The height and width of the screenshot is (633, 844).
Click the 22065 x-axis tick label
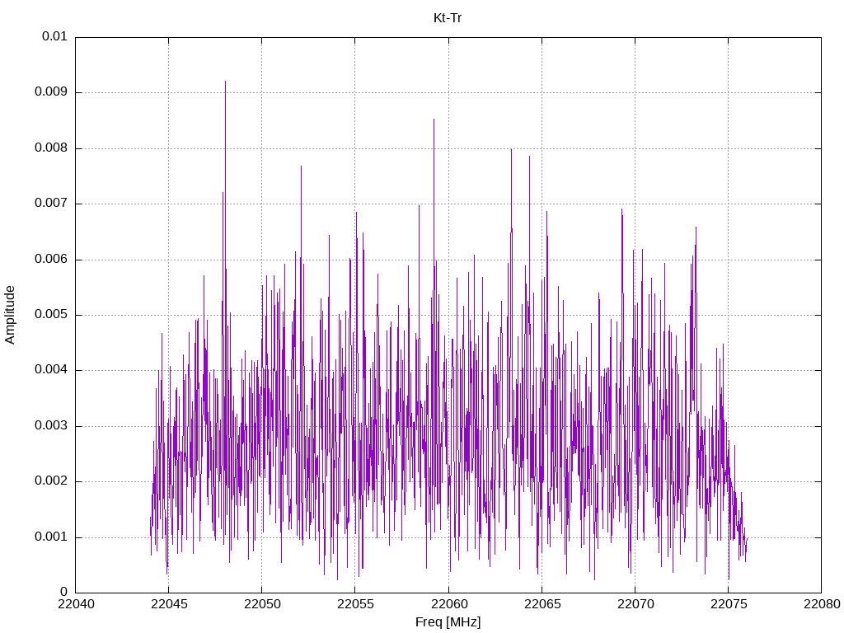pos(542,604)
